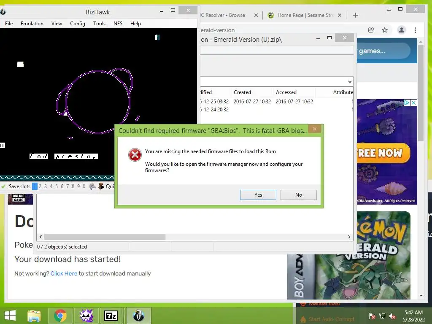This screenshot has height=324, width=432.
Task: Select save slot 8 in BizHawk
Action: [73, 186]
